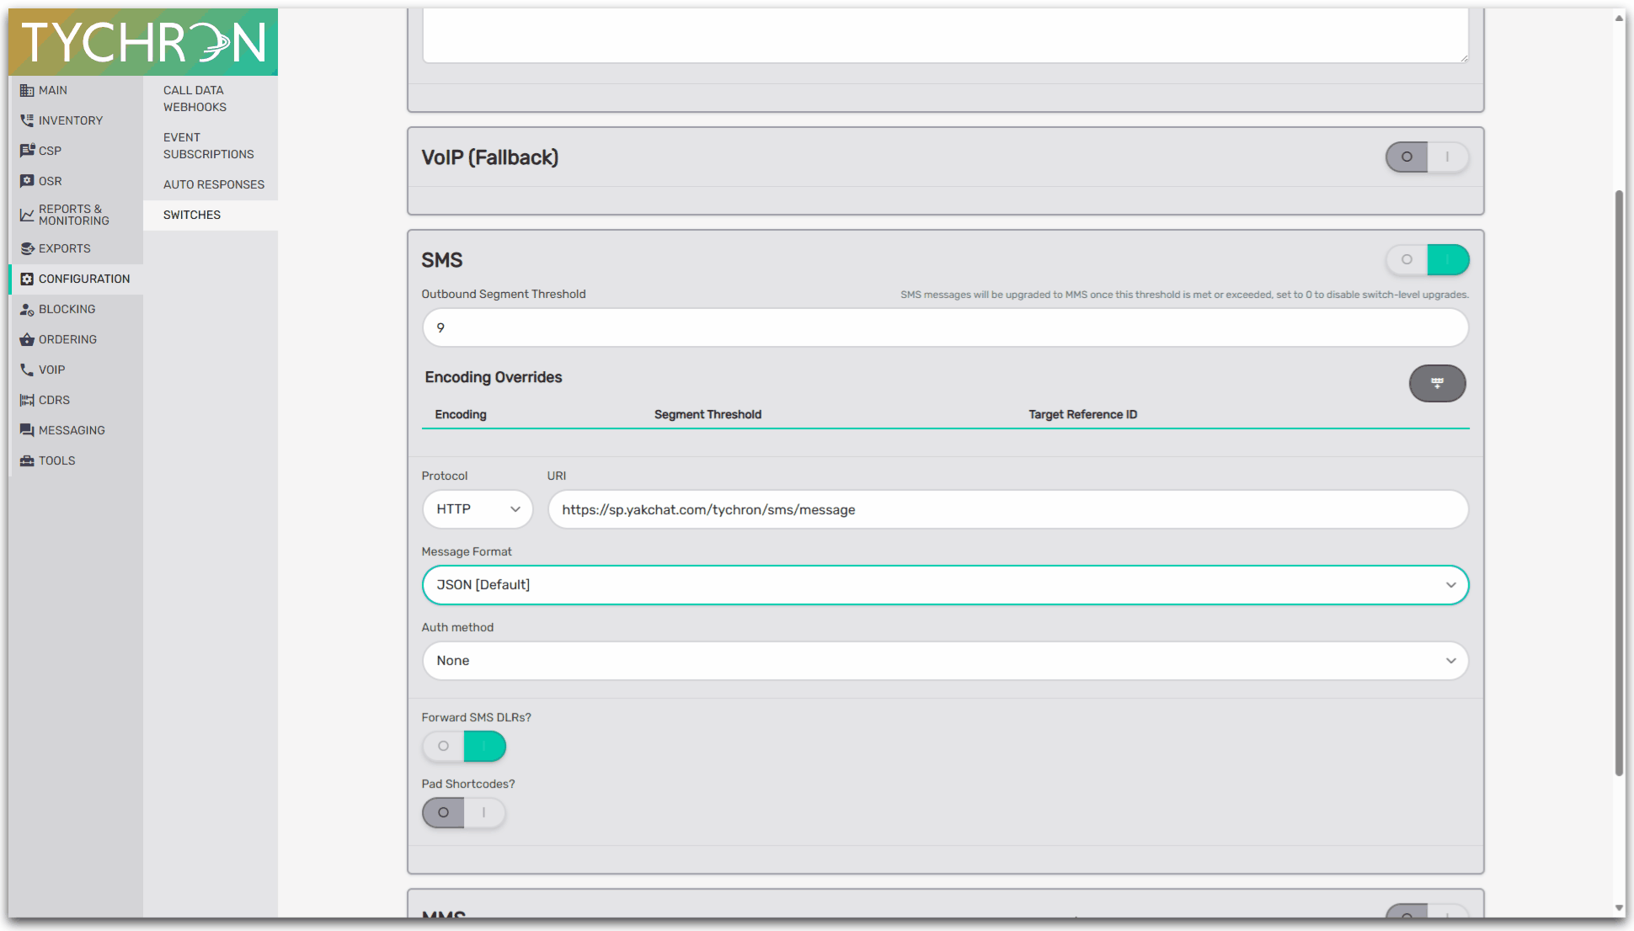Click the TOOLS toolbox icon

click(27, 460)
